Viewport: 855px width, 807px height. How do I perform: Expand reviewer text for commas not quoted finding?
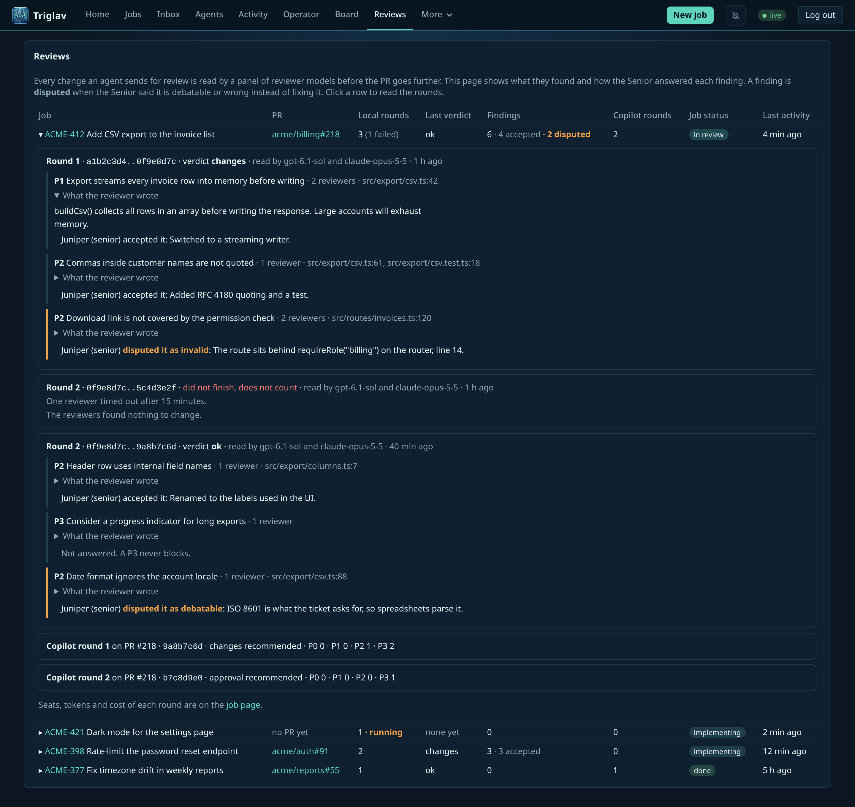pyautogui.click(x=106, y=278)
